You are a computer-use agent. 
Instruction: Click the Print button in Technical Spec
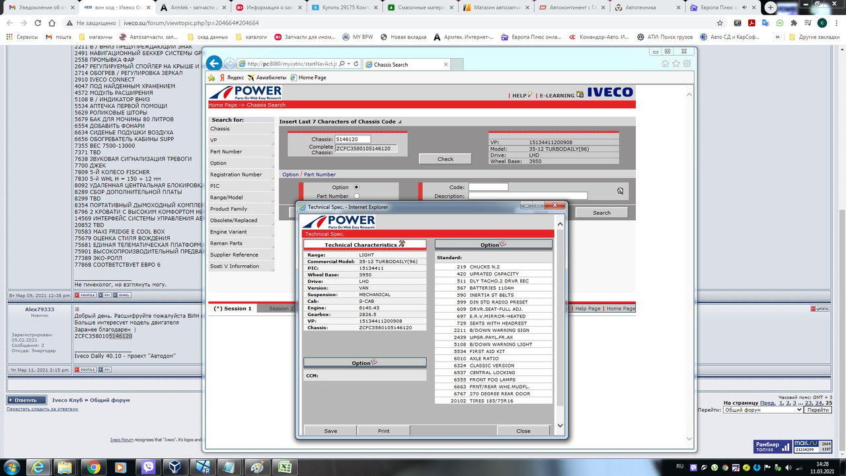click(x=383, y=430)
